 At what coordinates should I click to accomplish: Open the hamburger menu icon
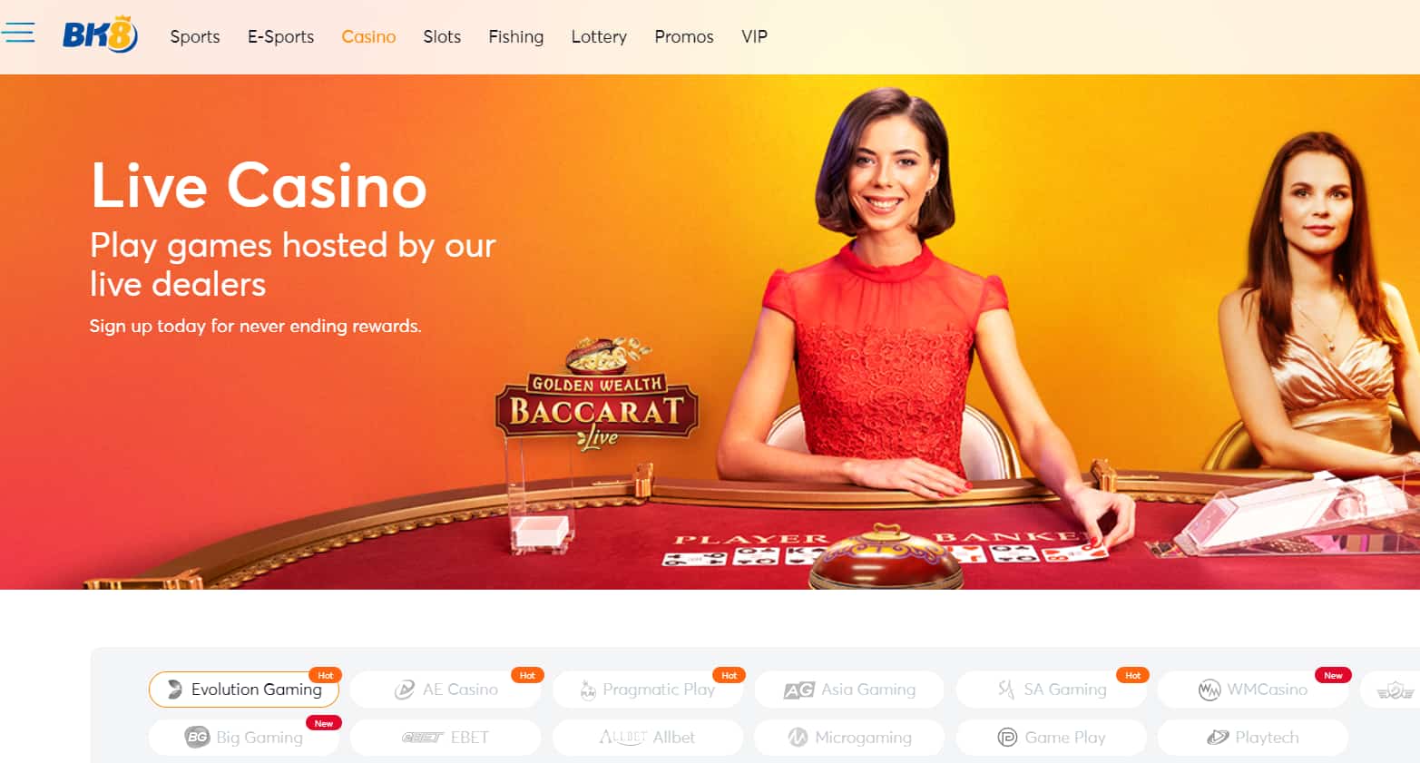click(x=18, y=34)
